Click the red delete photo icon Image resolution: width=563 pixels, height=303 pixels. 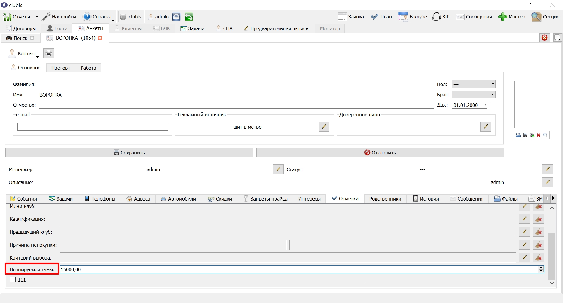point(539,135)
